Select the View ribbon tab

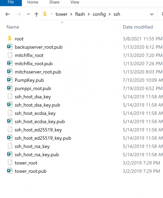[75, 2]
